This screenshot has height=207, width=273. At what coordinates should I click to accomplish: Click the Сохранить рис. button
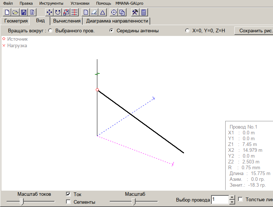tap(254, 31)
